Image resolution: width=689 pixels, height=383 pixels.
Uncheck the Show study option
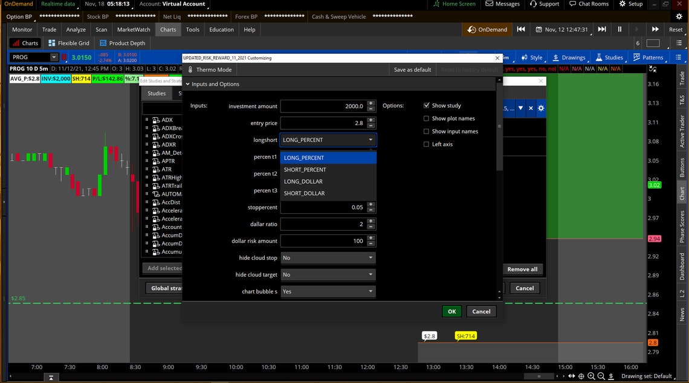(426, 105)
